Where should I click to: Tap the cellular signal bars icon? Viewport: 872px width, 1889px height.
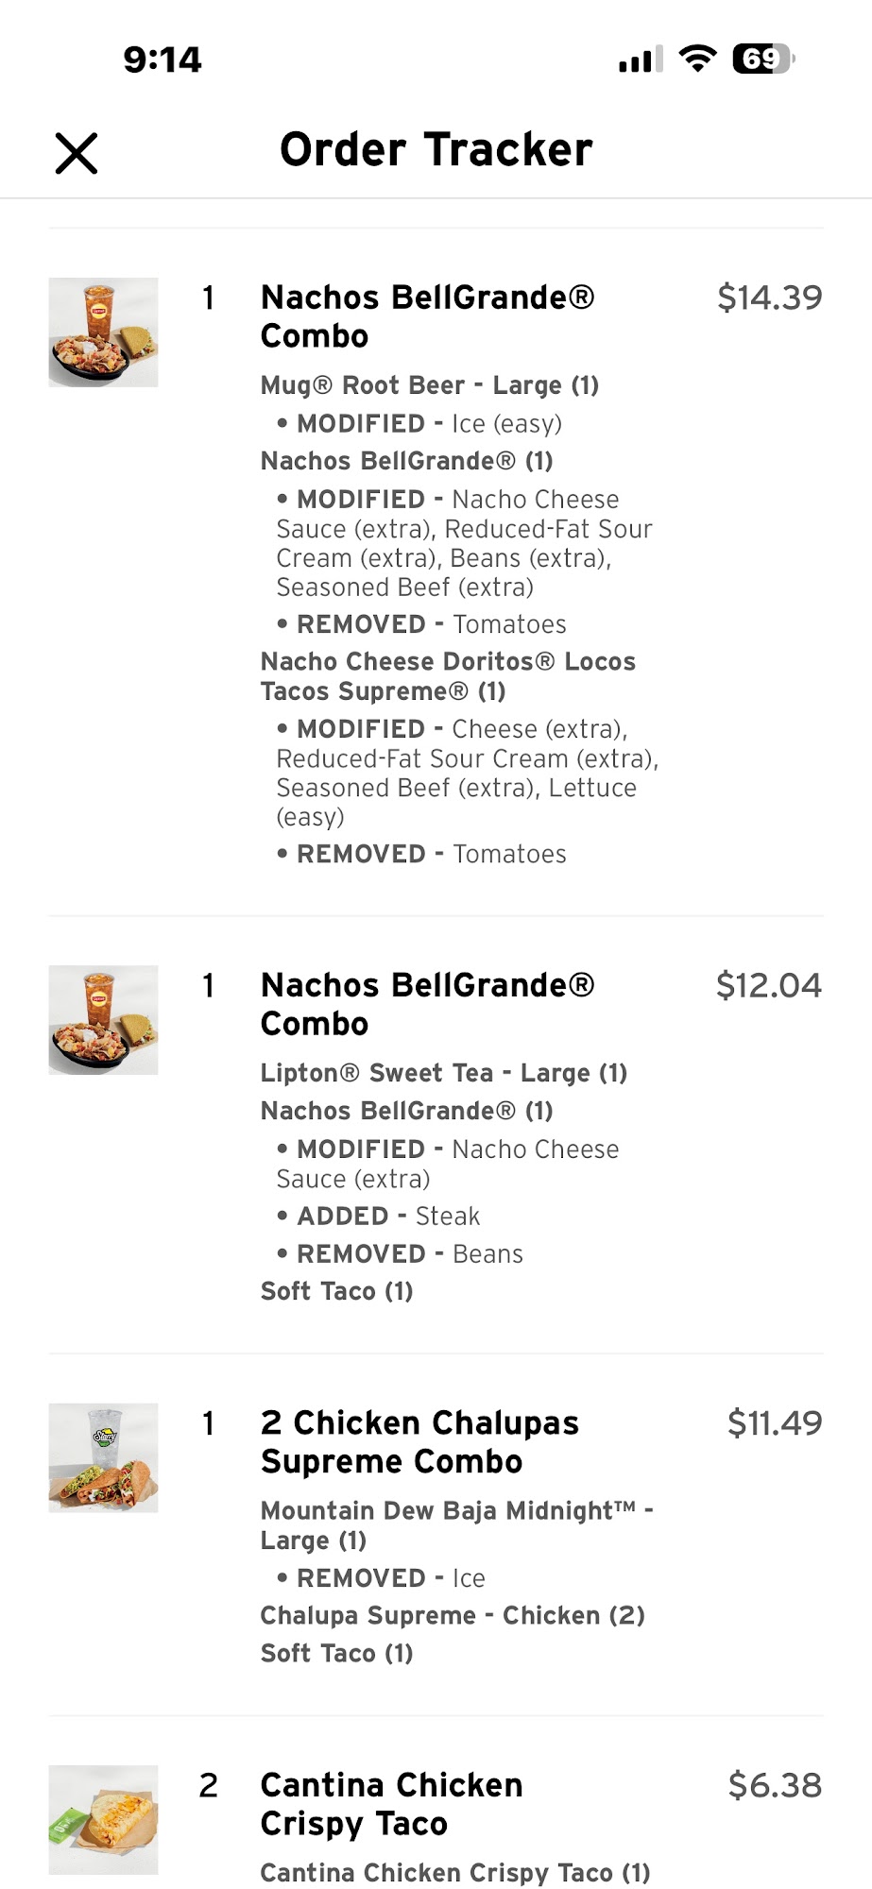click(x=641, y=60)
